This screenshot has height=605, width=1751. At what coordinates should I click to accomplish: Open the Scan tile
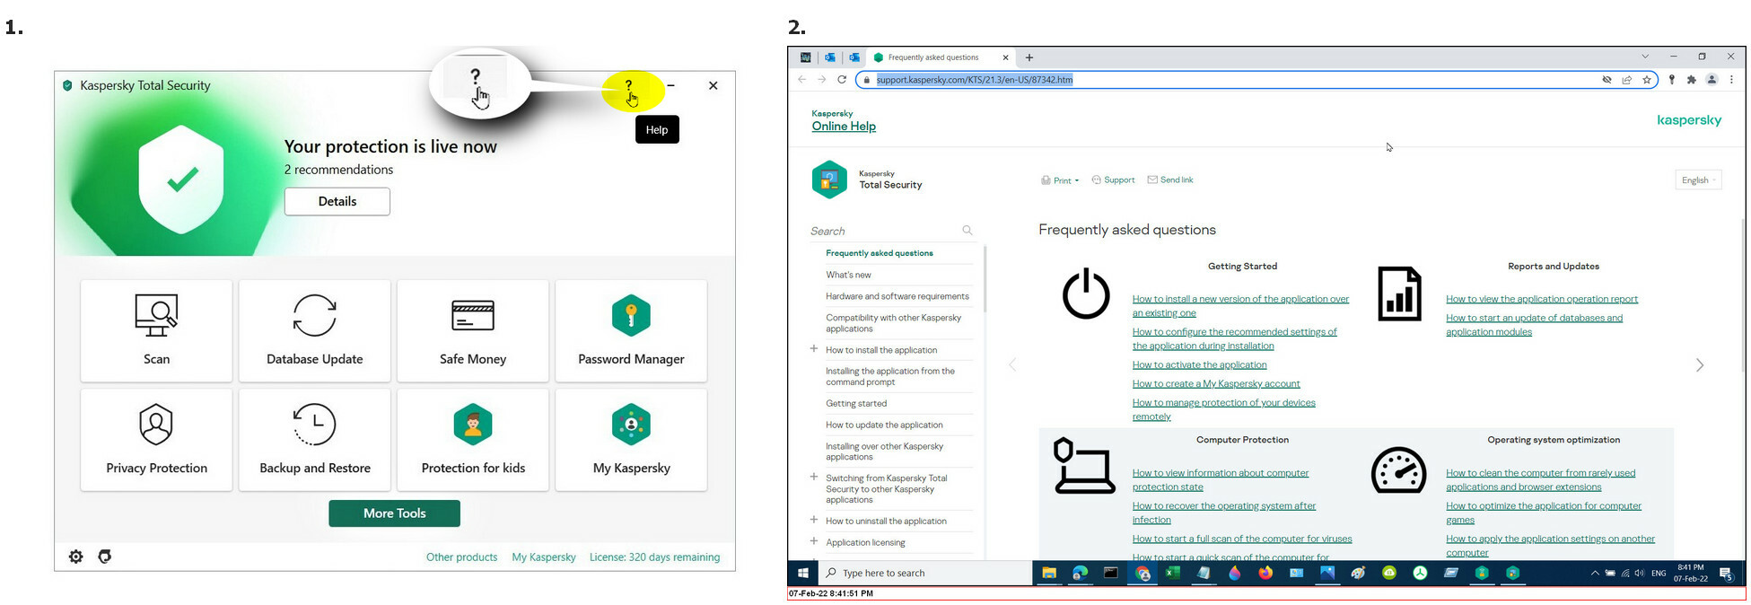click(156, 331)
